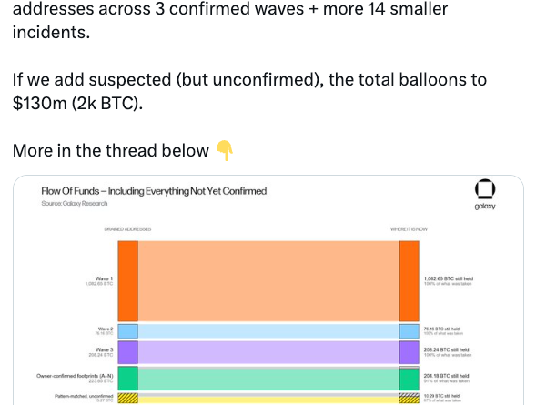Click the pointing-down hand emoji

225,150
